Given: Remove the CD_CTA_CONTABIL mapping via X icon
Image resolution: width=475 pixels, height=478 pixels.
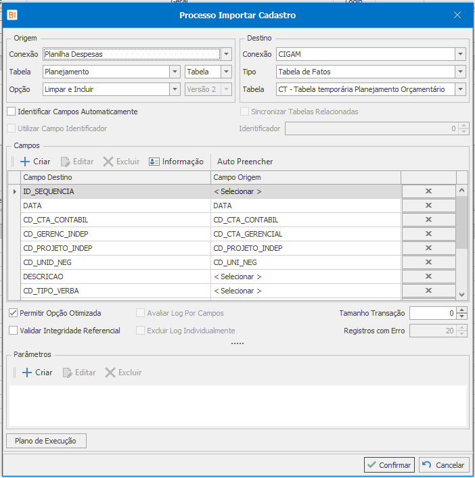Looking at the screenshot, I should click(428, 220).
